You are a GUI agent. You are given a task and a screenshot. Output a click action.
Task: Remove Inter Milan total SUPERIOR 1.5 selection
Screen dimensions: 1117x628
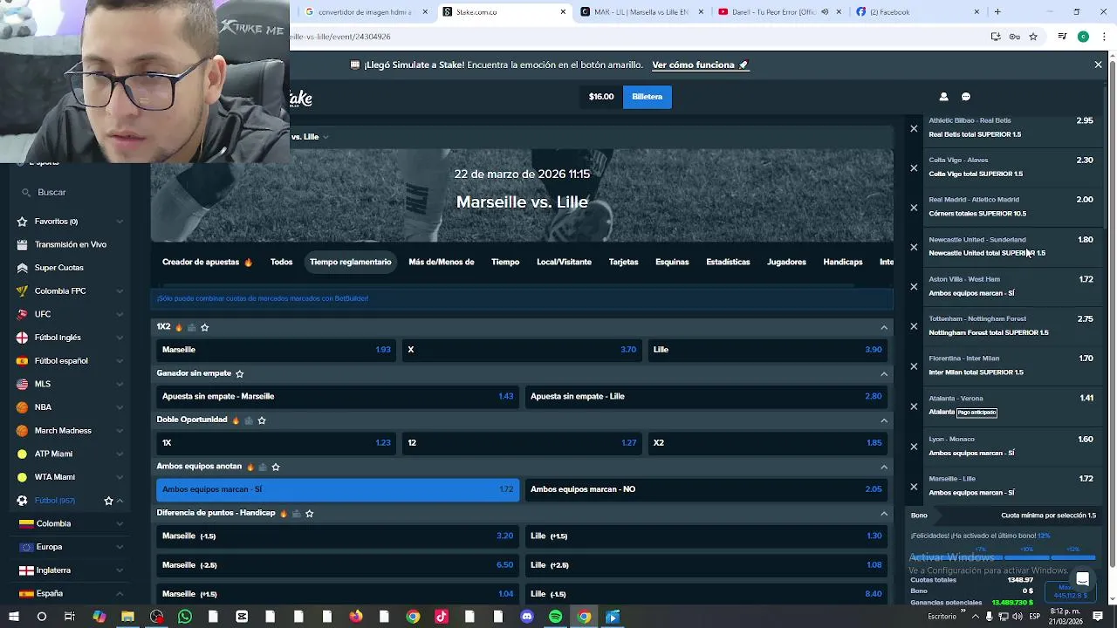(914, 365)
